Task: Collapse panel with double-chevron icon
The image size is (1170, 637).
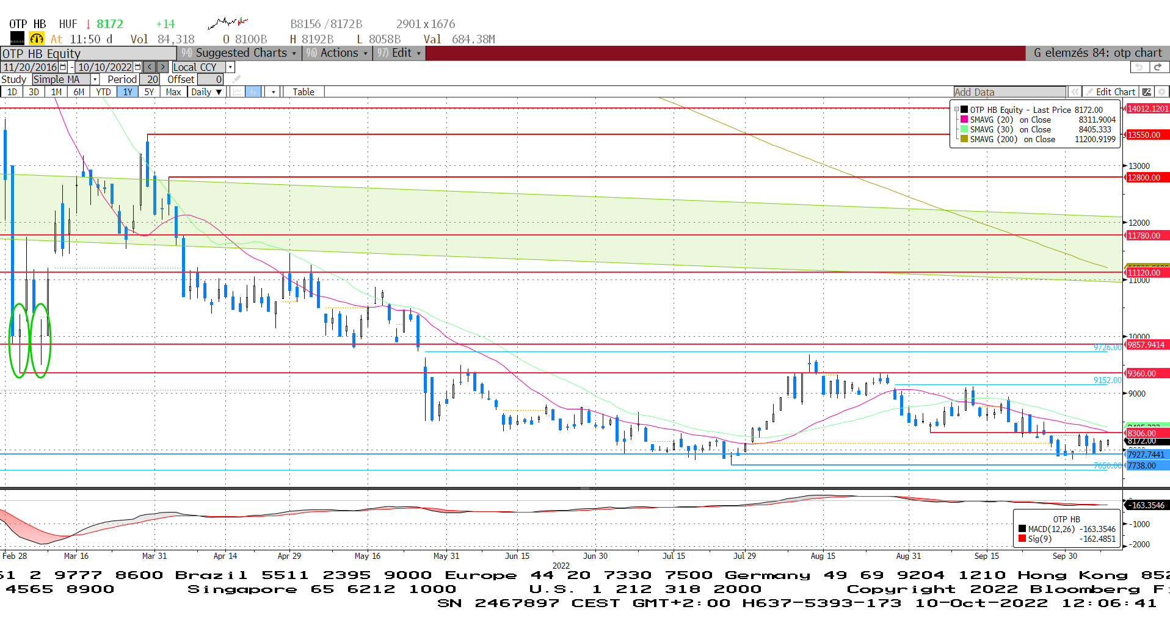Action: pos(1075,92)
